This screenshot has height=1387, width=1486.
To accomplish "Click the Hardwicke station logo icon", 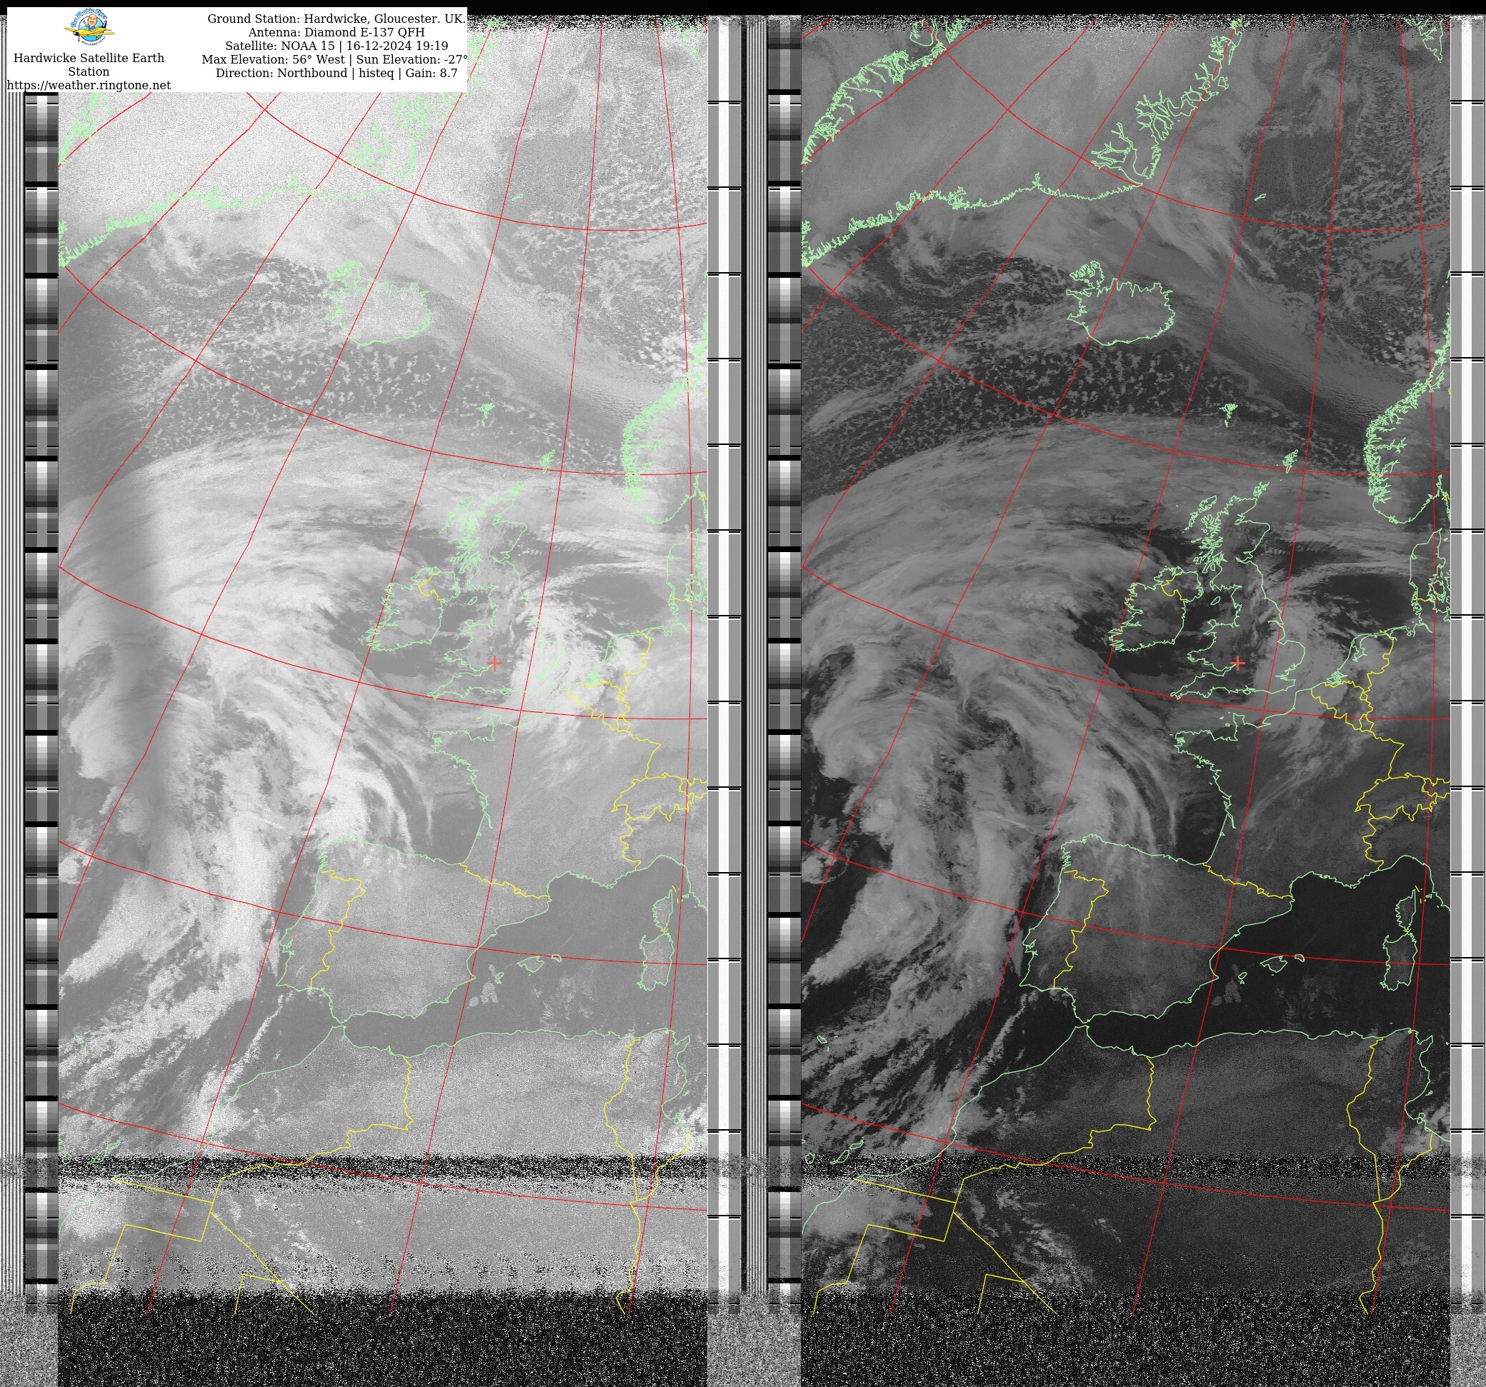I will tap(90, 29).
